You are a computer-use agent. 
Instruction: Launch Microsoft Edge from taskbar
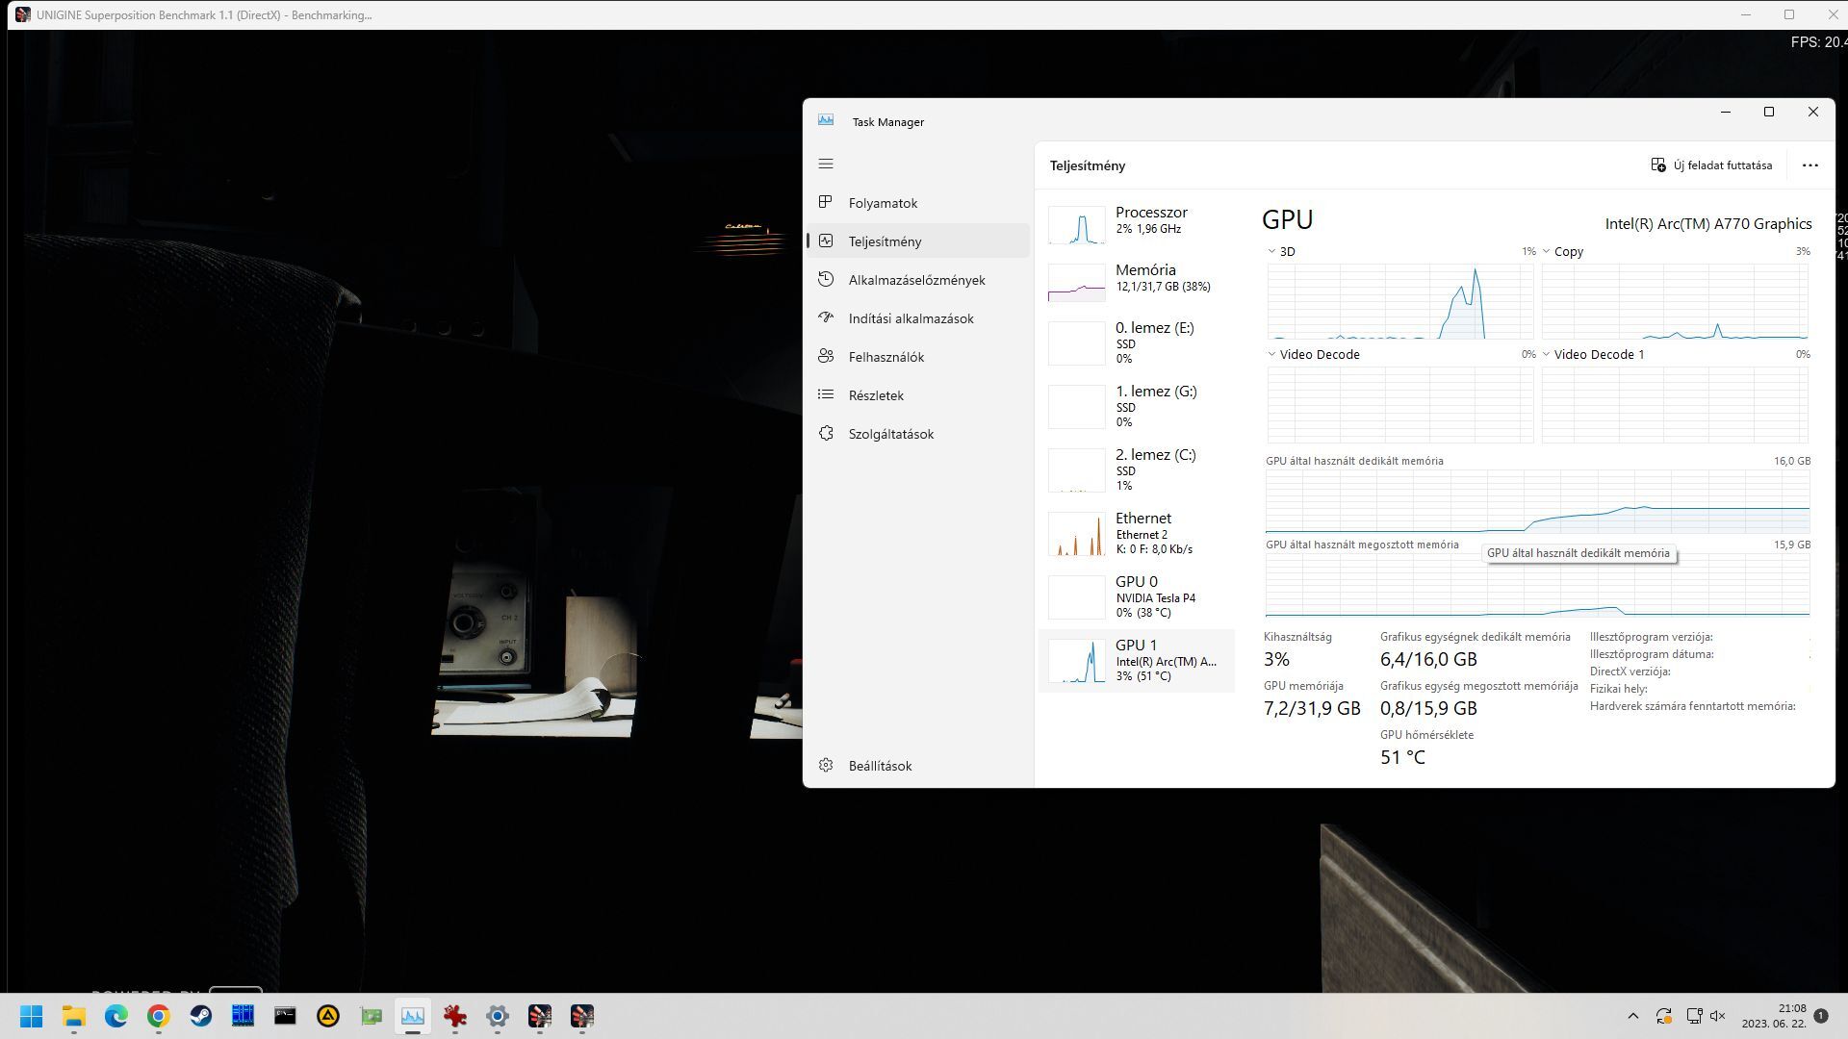pos(116,1016)
